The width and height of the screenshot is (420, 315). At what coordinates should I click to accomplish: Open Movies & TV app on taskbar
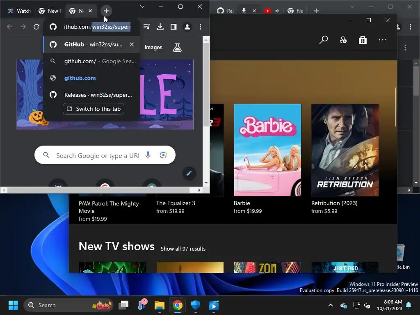point(213,305)
